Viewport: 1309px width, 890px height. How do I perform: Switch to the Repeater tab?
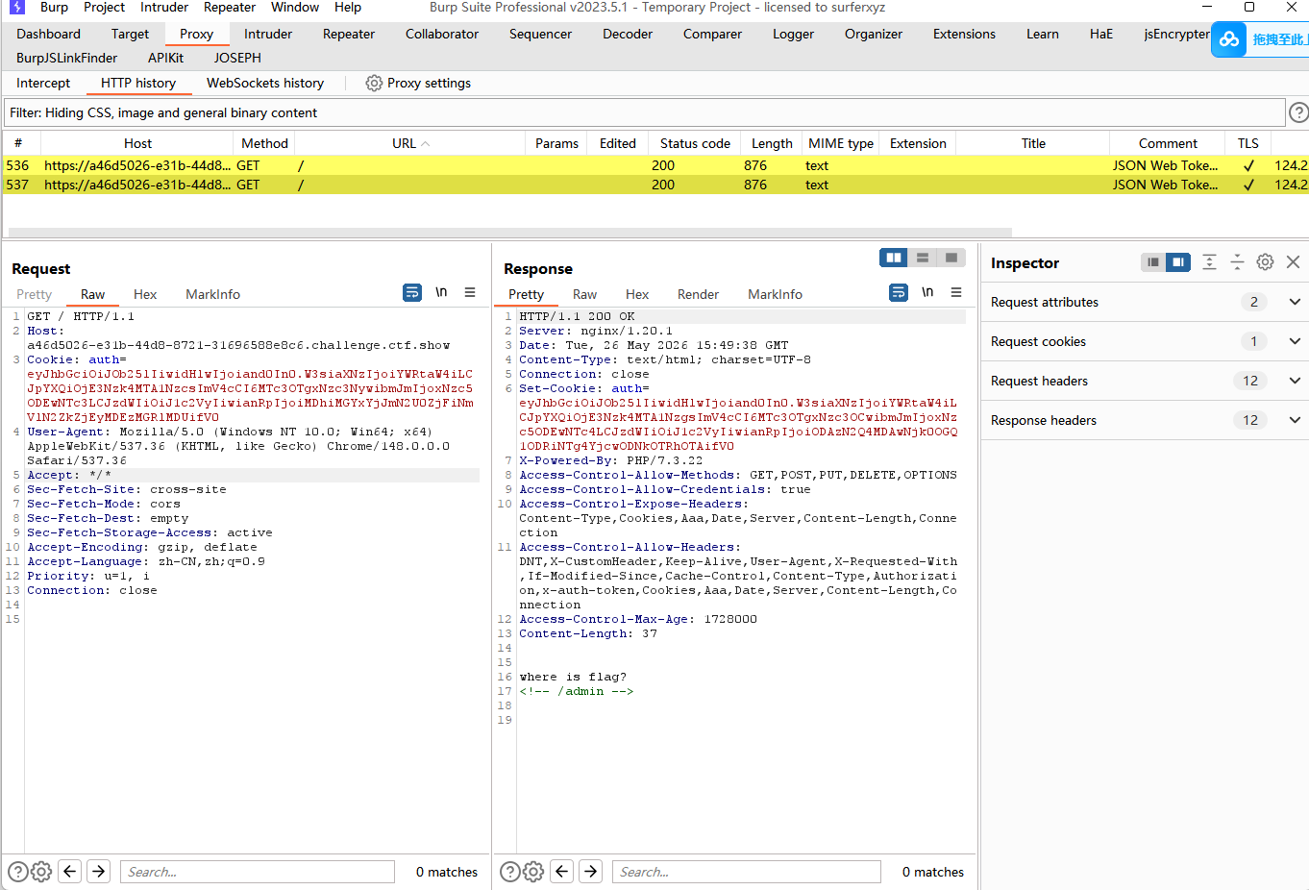(x=349, y=34)
